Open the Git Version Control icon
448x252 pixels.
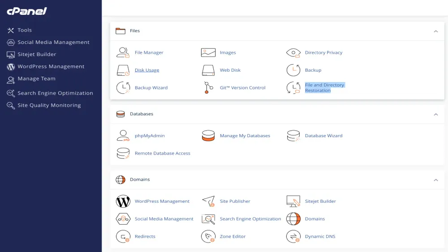[208, 87]
